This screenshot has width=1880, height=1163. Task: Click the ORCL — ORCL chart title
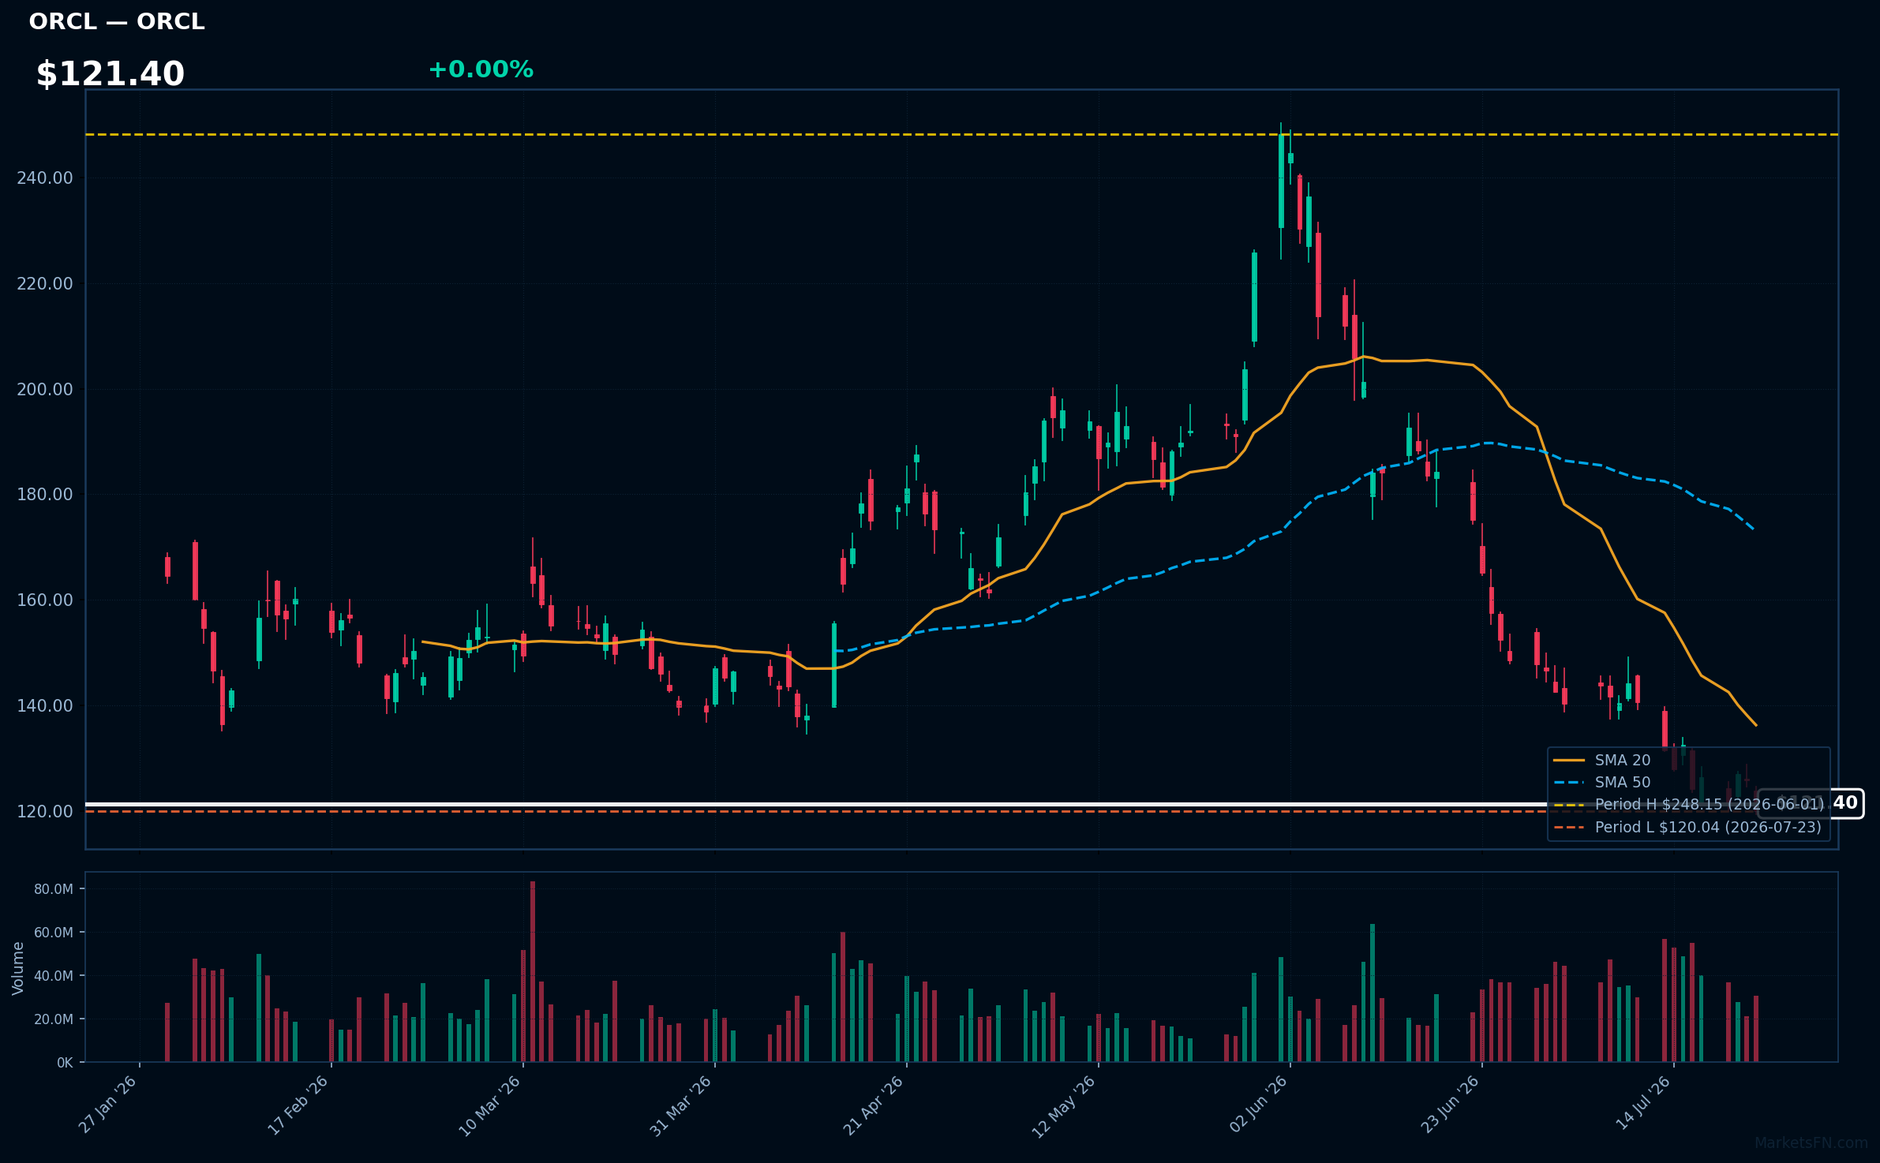[117, 21]
